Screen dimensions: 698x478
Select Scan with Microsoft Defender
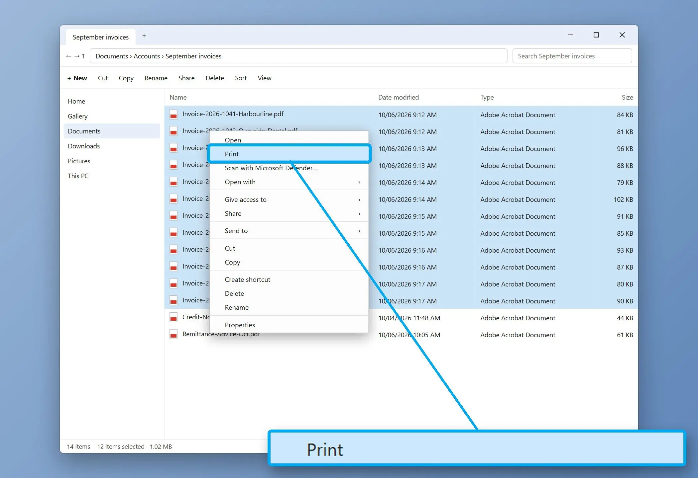pos(289,168)
